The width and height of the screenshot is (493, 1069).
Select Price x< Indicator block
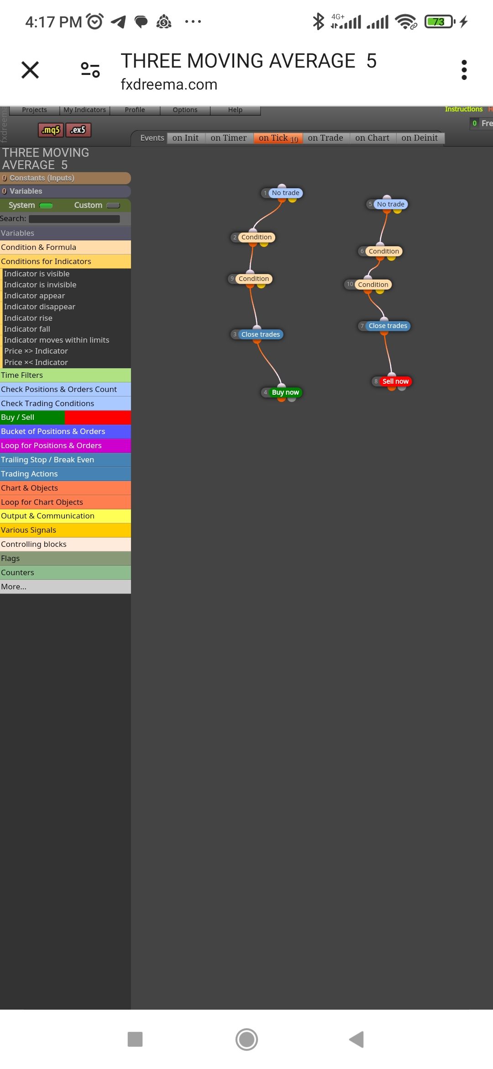pyautogui.click(x=36, y=362)
